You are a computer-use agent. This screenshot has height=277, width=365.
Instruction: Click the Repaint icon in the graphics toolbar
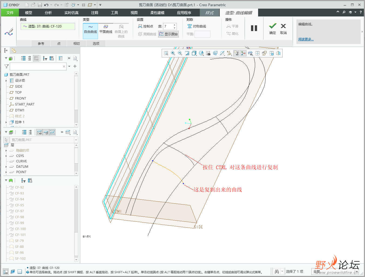coord(187,53)
